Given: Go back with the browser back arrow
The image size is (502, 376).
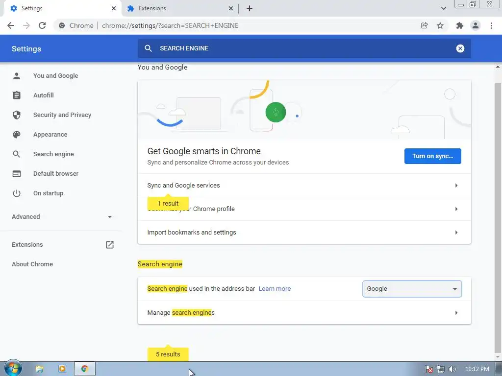Looking at the screenshot, I should (x=11, y=25).
